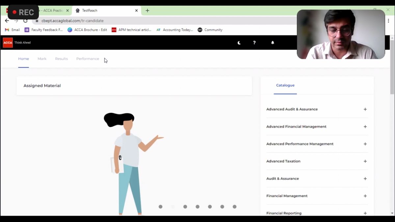Screen dimensions: 395x222
Task: Select the Catalogue tab
Action: pos(285,86)
